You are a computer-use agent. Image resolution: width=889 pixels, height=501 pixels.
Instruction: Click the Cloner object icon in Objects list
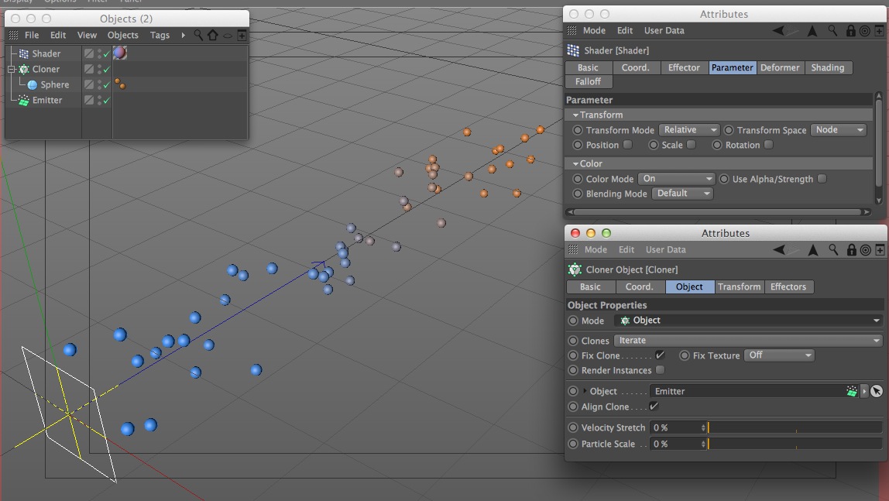pos(24,69)
